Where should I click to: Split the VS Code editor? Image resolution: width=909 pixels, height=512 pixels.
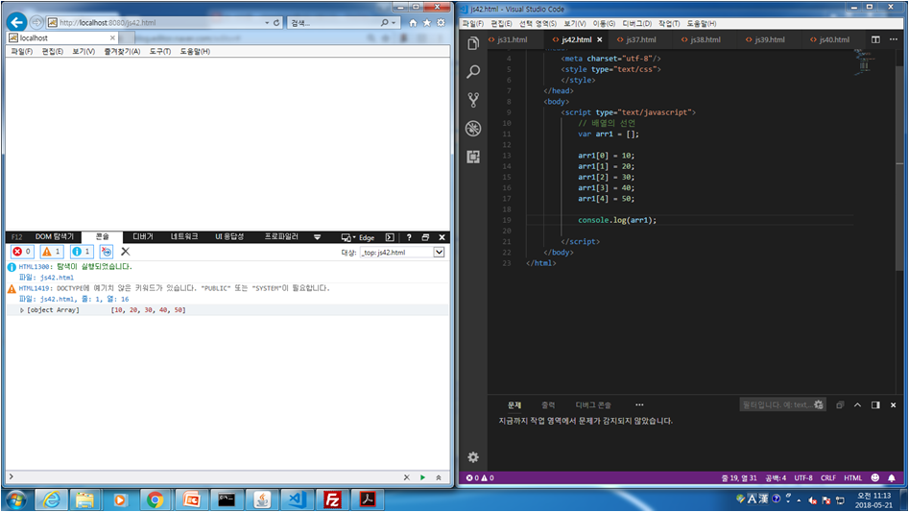pos(875,39)
